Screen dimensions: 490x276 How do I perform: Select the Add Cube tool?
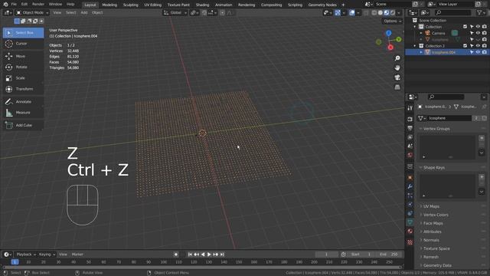24,125
